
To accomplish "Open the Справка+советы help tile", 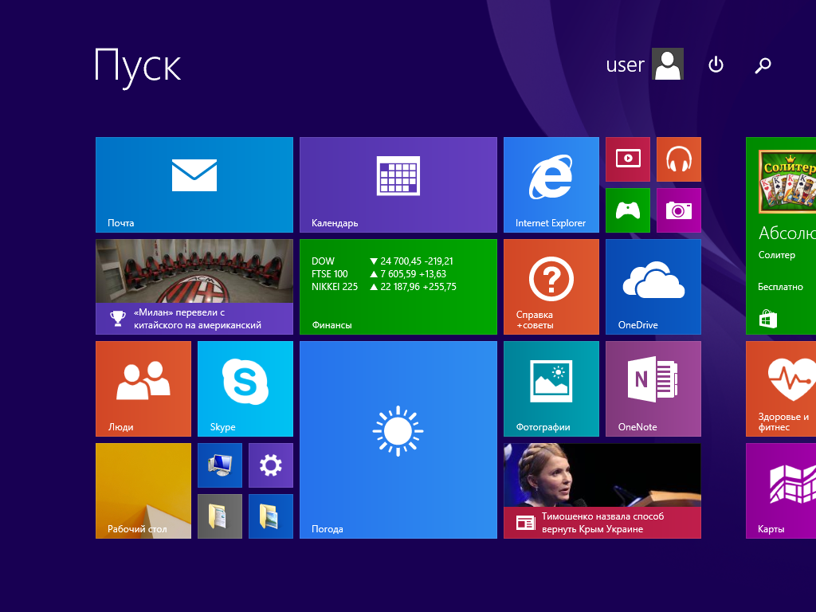I will pyautogui.click(x=551, y=287).
